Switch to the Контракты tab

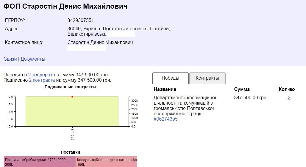207,78
